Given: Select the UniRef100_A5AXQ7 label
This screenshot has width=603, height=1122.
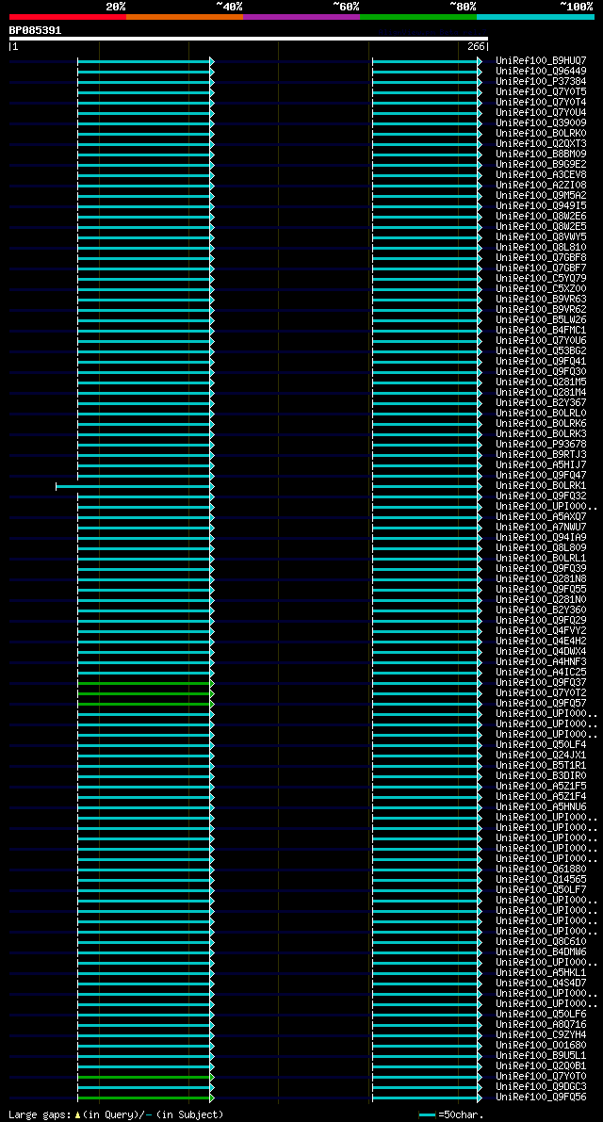Looking at the screenshot, I should point(541,516).
